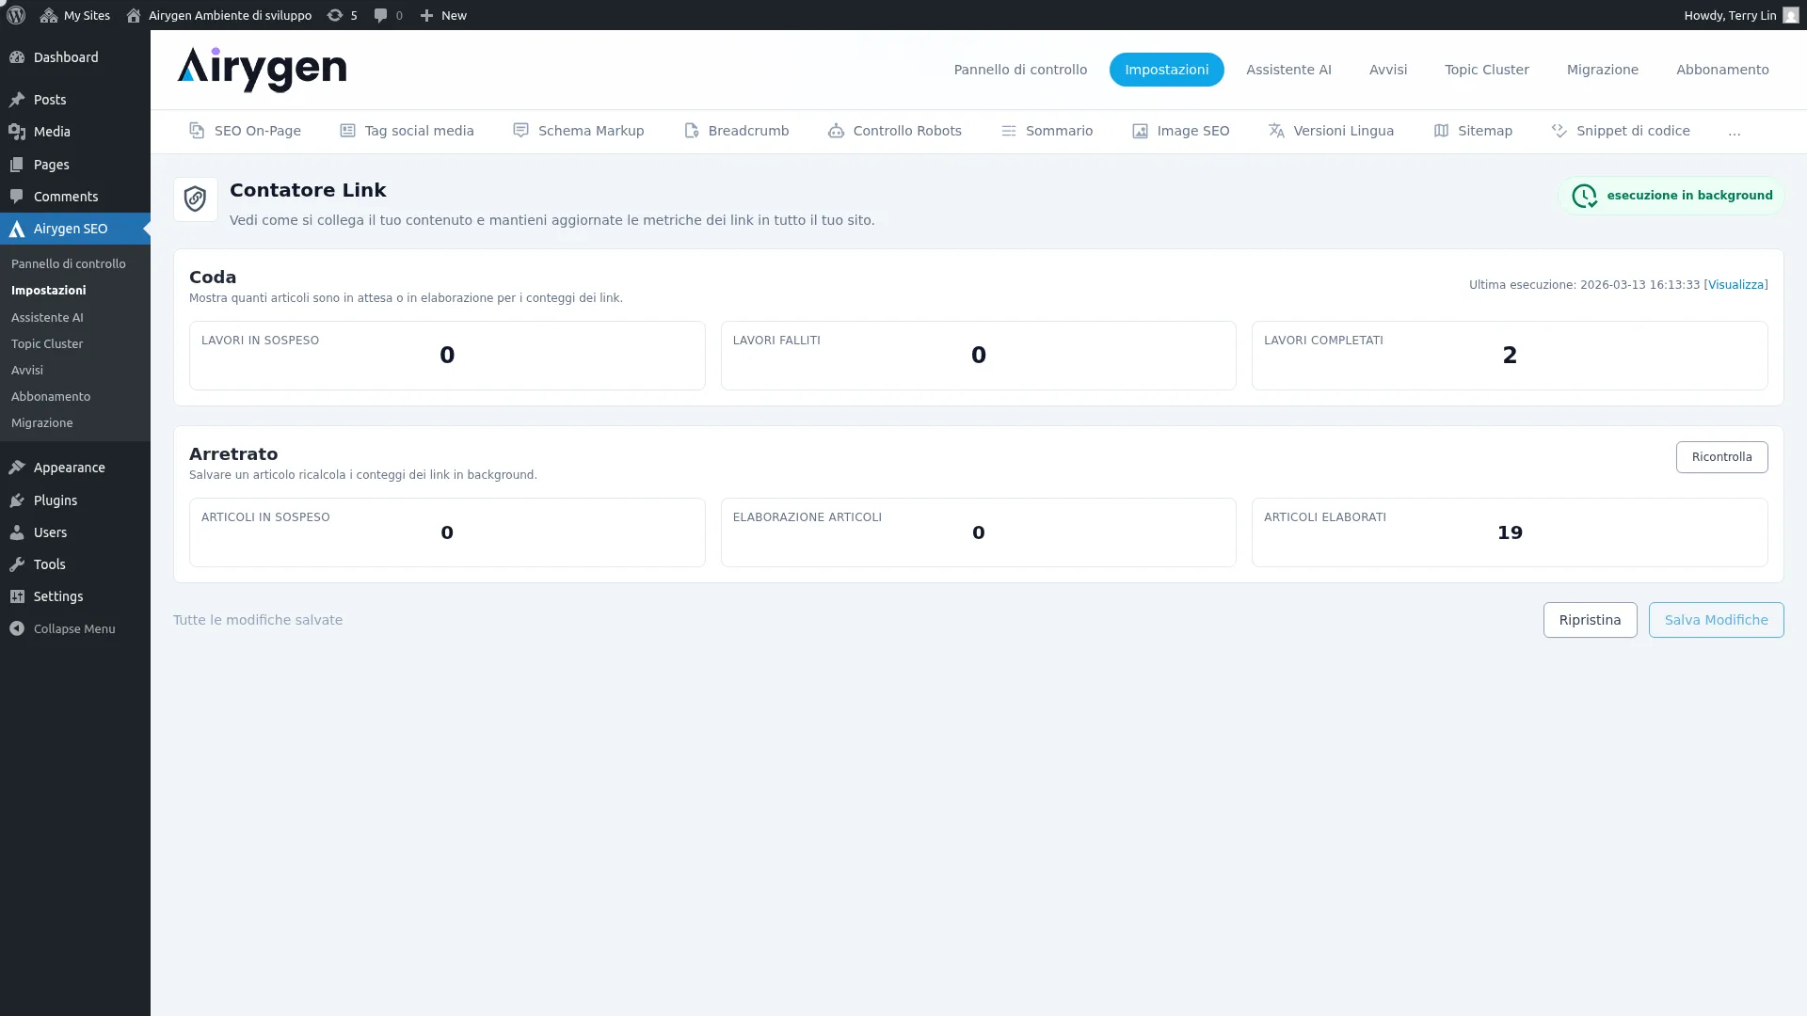The image size is (1807, 1016).
Task: Click the Sitemap map icon
Action: 1441,131
